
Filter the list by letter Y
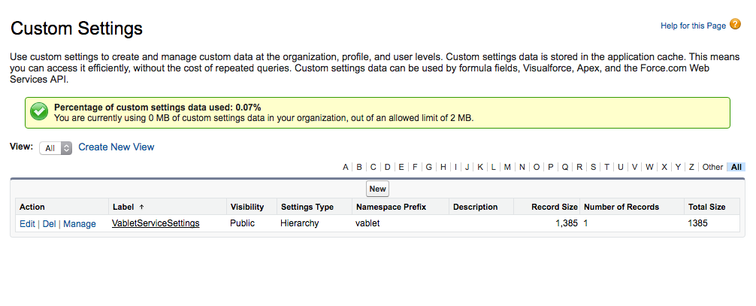pos(678,167)
